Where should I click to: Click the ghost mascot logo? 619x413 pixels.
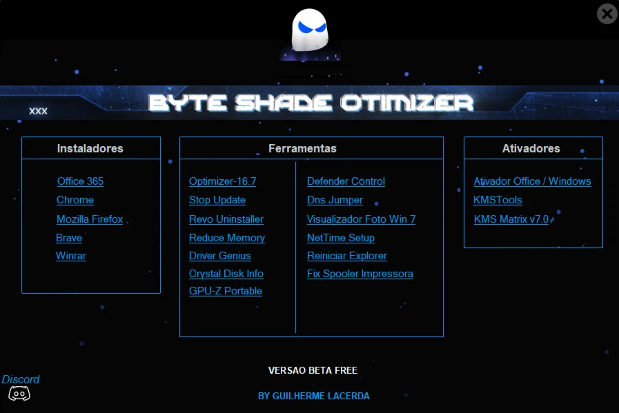[x=310, y=31]
